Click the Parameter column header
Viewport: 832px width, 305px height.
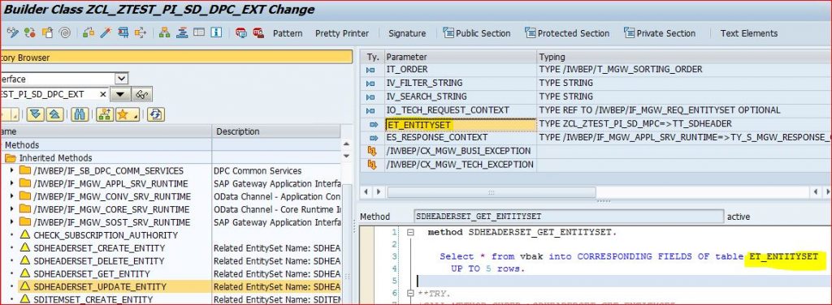(x=460, y=57)
